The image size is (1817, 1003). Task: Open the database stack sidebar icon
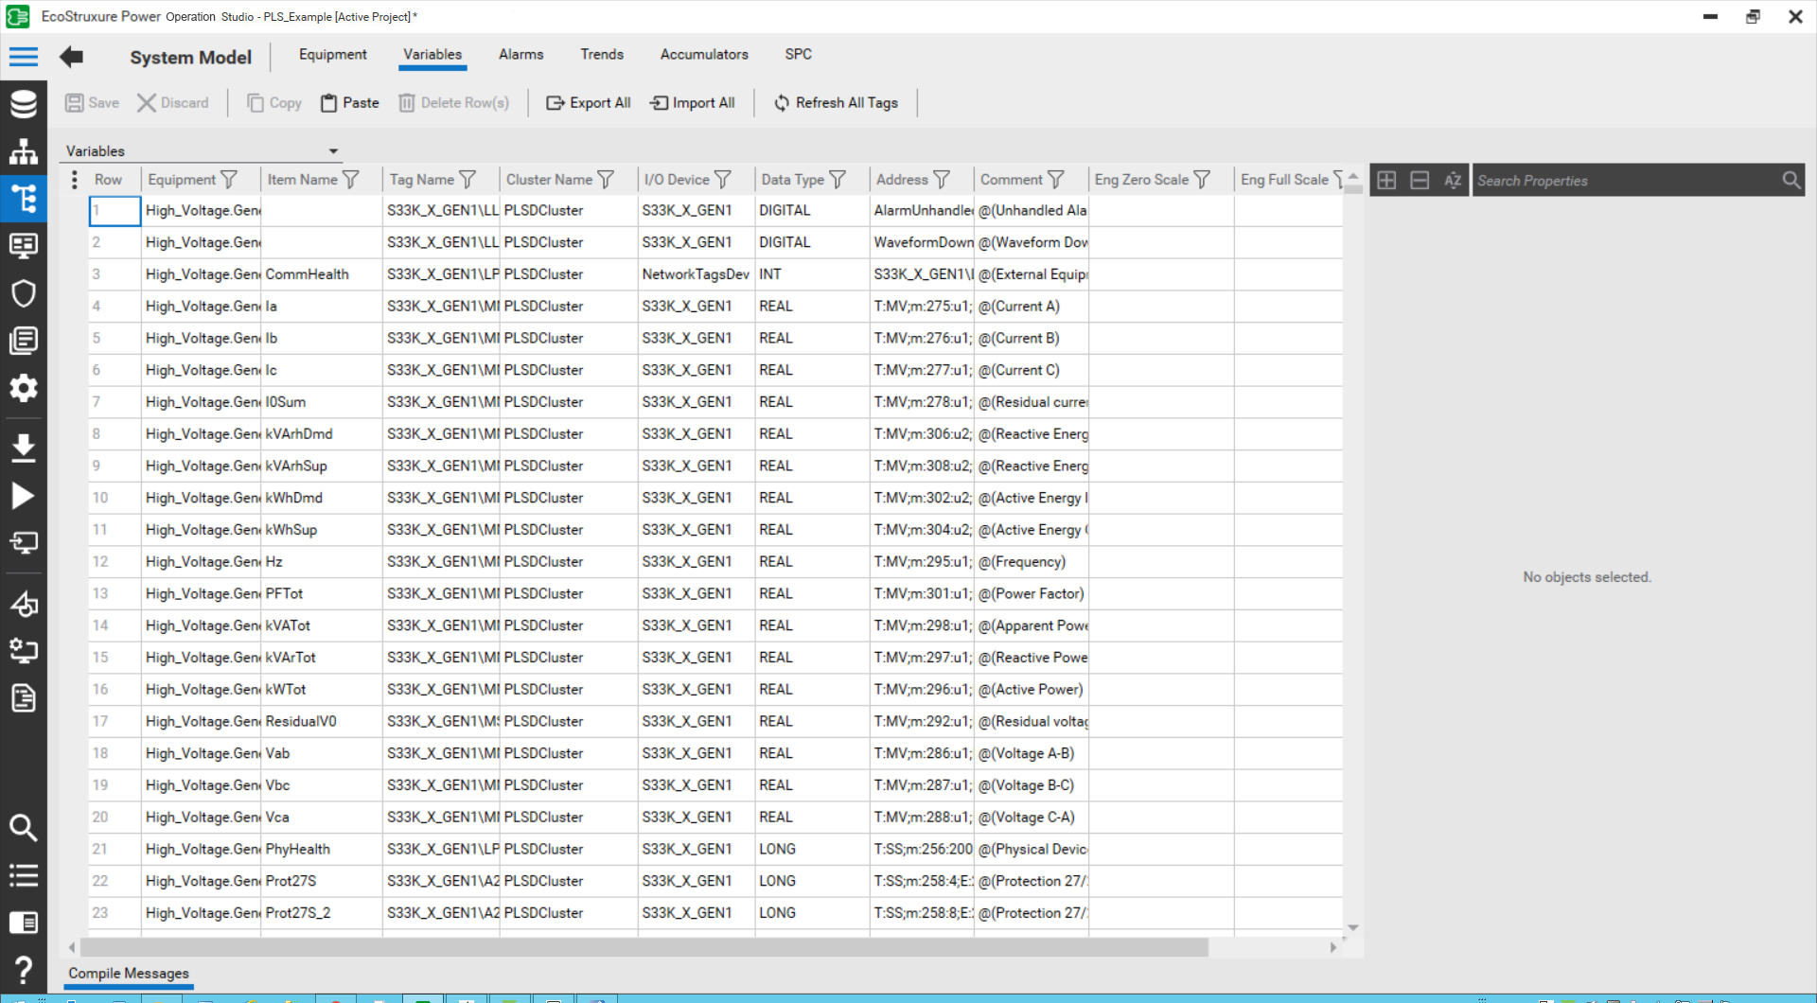pos(24,104)
